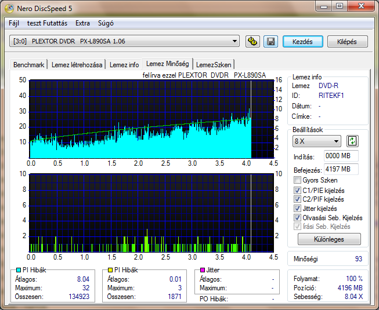This screenshot has width=379, height=310.
Task: Close the Nero DiscSpeed window
Action: 361,6
